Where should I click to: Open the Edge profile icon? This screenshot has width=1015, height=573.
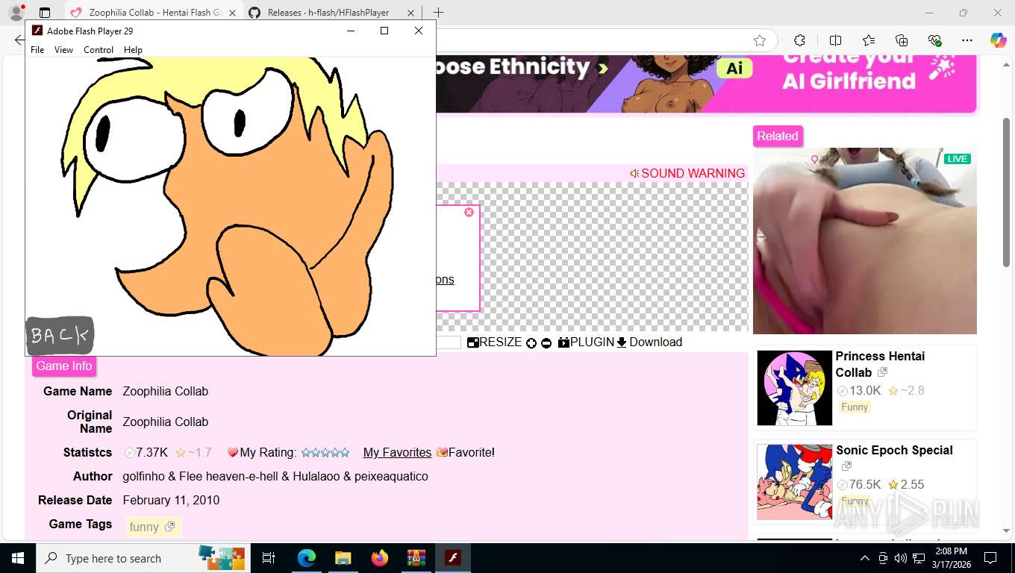pyautogui.click(x=16, y=13)
